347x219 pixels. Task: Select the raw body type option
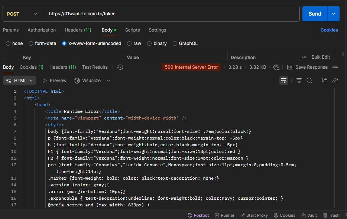click(x=130, y=43)
